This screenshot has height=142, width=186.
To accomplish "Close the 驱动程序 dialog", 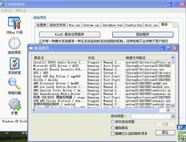I will pyautogui.click(x=175, y=48).
